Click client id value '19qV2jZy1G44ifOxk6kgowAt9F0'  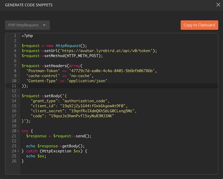tap(93, 106)
